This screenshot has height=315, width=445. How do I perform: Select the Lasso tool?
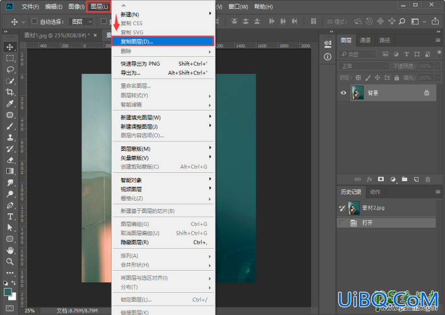pos(10,69)
